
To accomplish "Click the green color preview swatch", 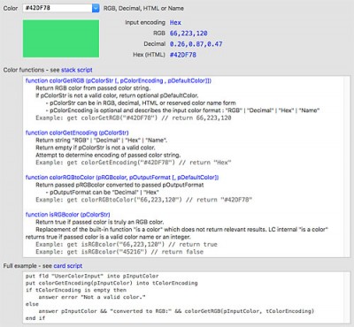I will [x=61, y=39].
